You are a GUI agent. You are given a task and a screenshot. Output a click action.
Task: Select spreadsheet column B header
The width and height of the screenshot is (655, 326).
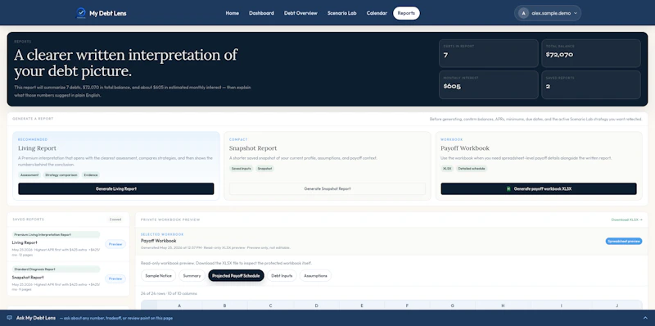pyautogui.click(x=224, y=306)
